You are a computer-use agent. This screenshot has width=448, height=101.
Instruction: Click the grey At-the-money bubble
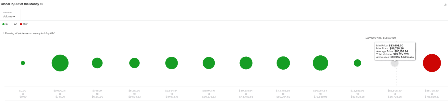point(395,63)
